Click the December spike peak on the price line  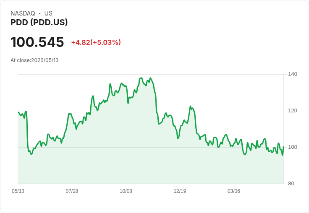pyautogui.click(x=190, y=106)
